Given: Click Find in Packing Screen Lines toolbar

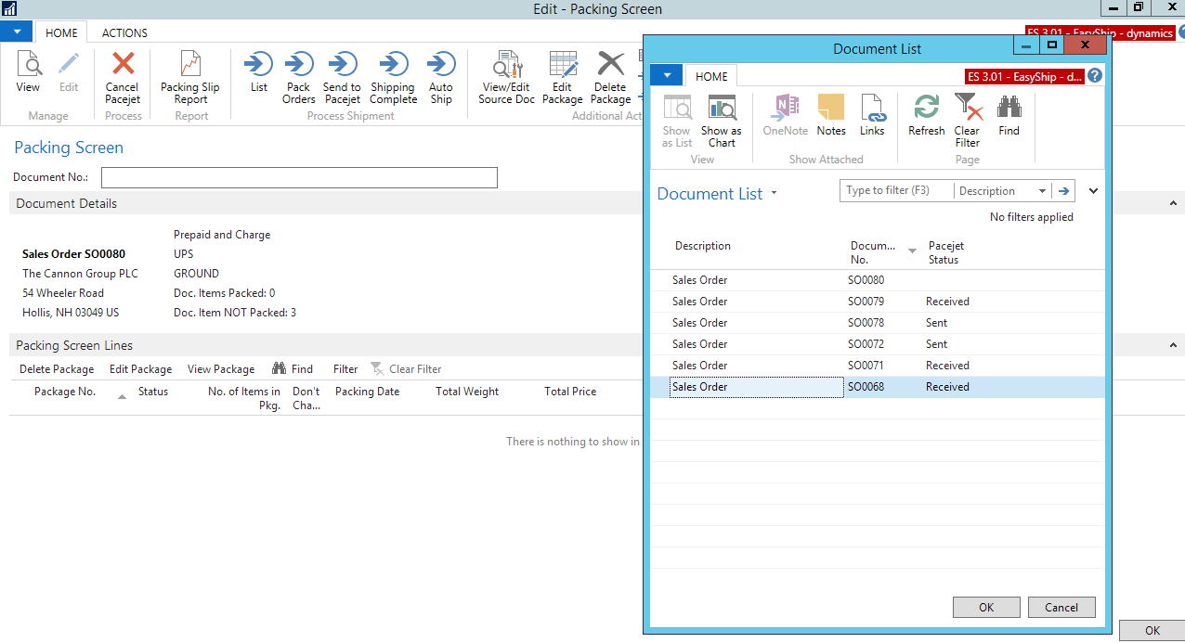Looking at the screenshot, I should pos(293,368).
